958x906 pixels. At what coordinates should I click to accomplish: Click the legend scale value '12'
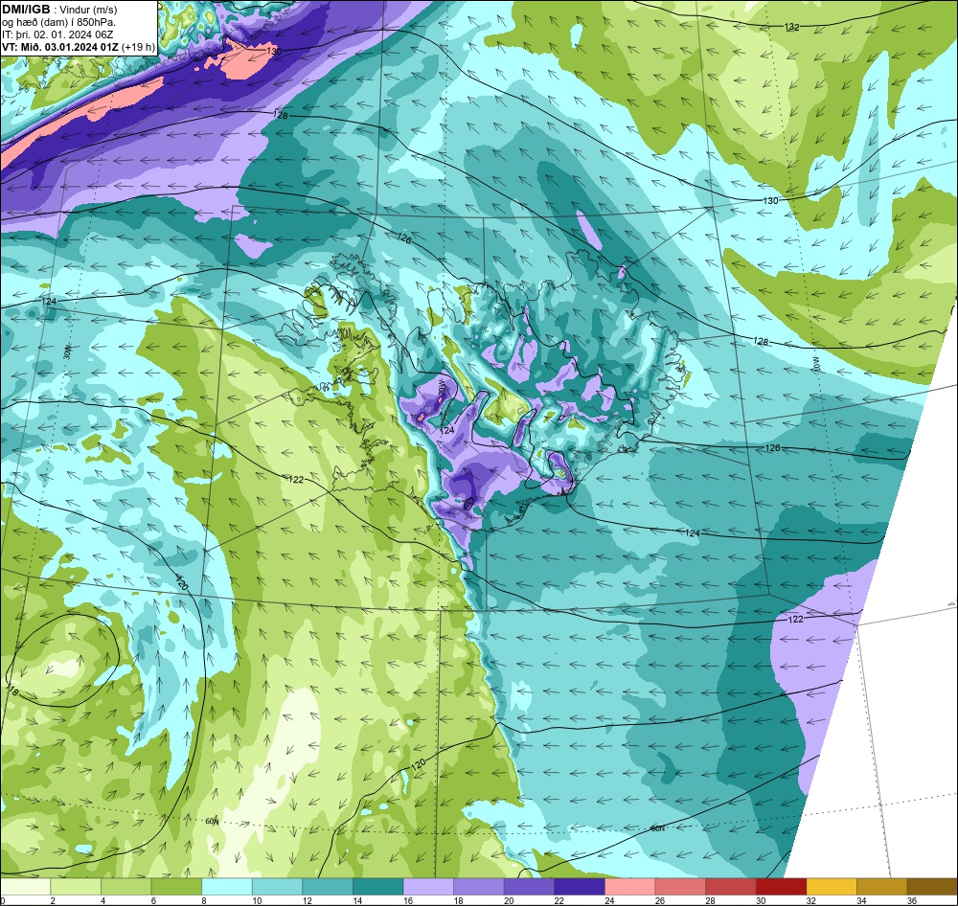point(308,900)
